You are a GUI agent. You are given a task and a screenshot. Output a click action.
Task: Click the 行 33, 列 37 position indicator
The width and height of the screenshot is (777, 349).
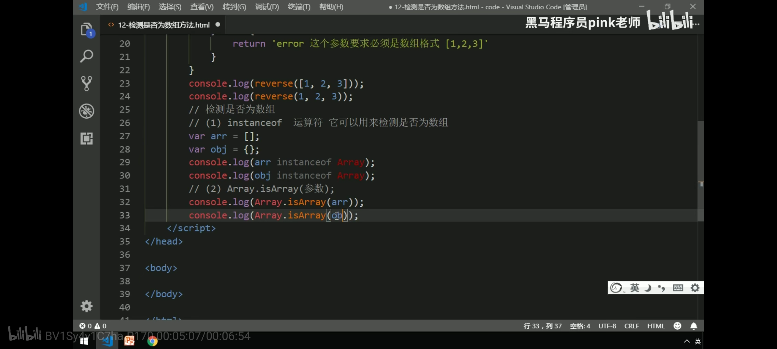coord(543,326)
